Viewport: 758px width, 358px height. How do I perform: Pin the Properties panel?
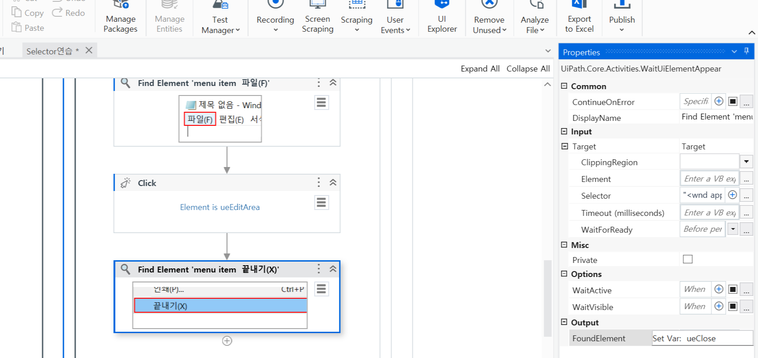[x=746, y=51]
